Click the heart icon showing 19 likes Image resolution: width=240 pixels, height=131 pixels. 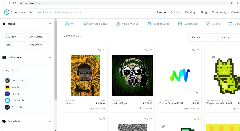coord(147,119)
